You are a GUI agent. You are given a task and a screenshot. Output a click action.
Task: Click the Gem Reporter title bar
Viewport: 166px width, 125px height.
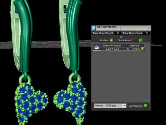[x=121, y=28]
